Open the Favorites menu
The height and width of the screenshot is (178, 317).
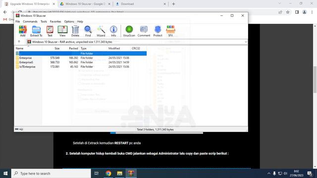click(55, 21)
